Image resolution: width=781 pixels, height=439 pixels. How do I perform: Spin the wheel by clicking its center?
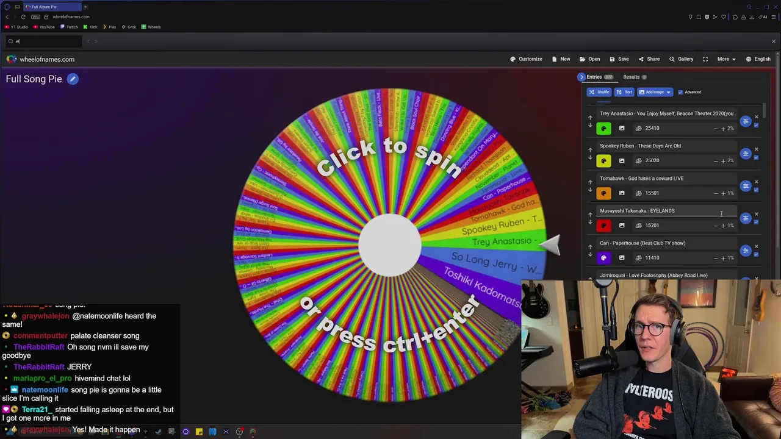click(x=390, y=246)
